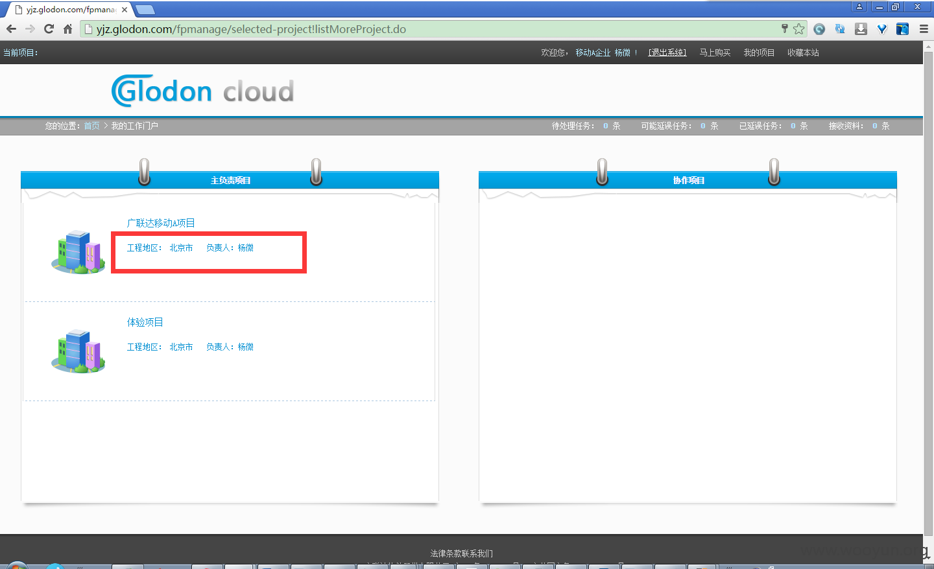Click the blue sync arrows extension icon
Screen dimensions: 934x569
840,29
